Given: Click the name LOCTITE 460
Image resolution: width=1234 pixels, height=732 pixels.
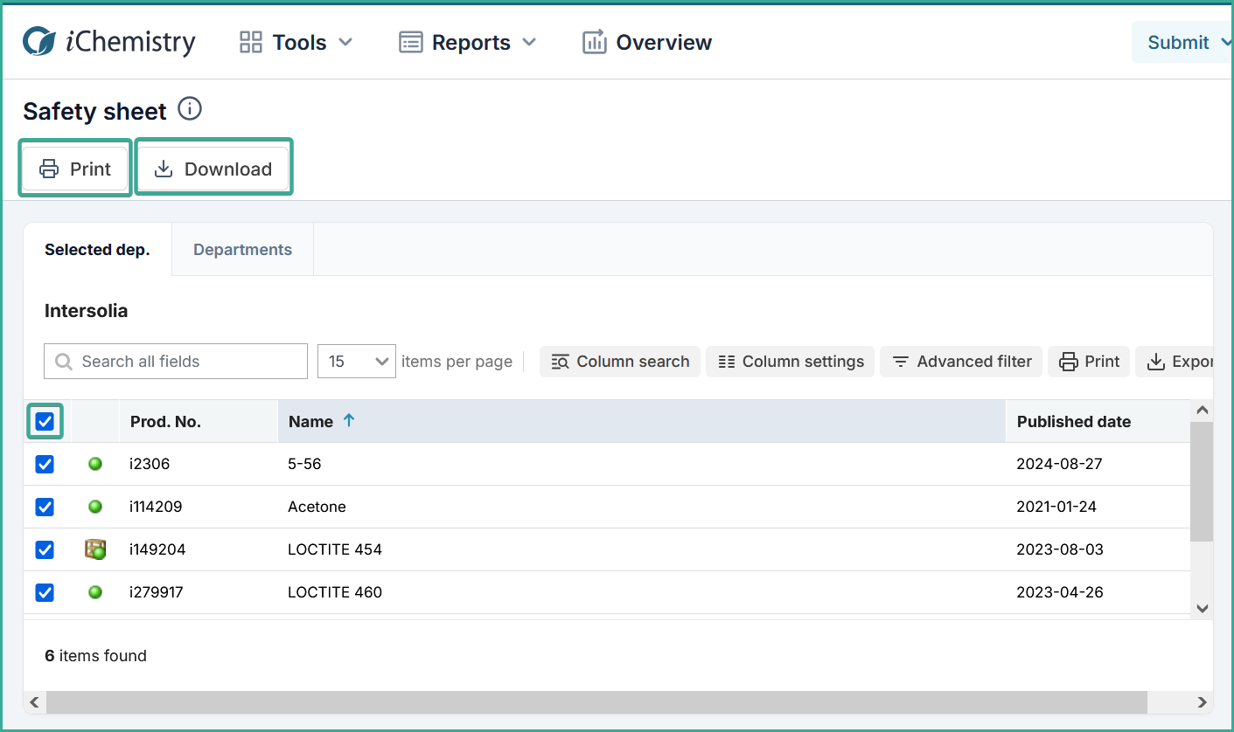Looking at the screenshot, I should point(335,592).
